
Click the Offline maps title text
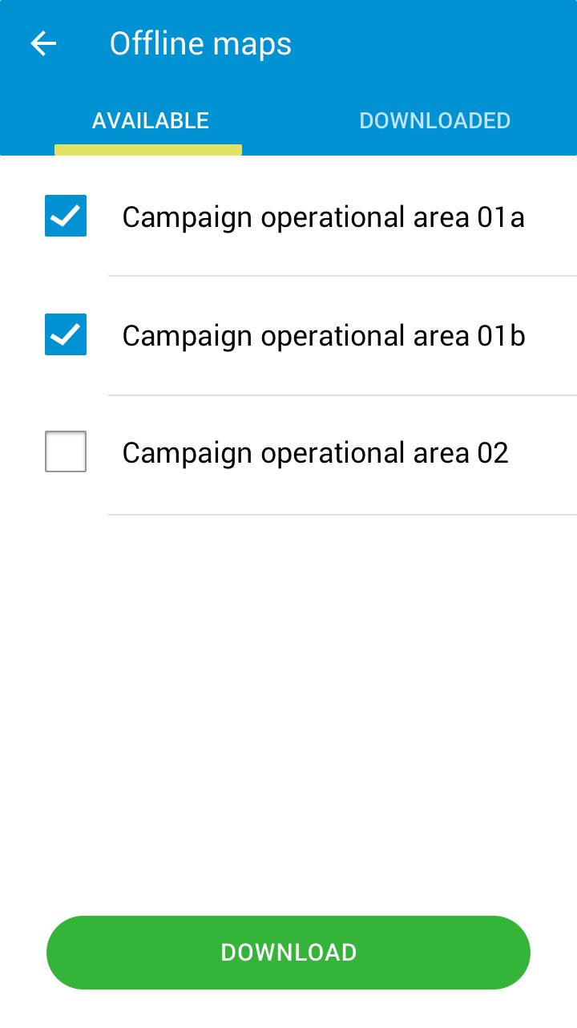pyautogui.click(x=200, y=43)
